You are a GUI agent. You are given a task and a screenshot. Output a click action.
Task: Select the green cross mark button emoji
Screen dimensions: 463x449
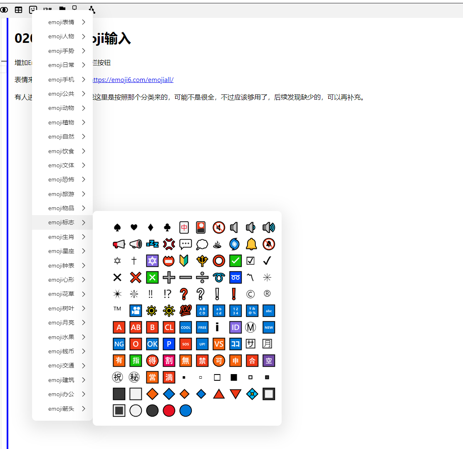tap(152, 278)
